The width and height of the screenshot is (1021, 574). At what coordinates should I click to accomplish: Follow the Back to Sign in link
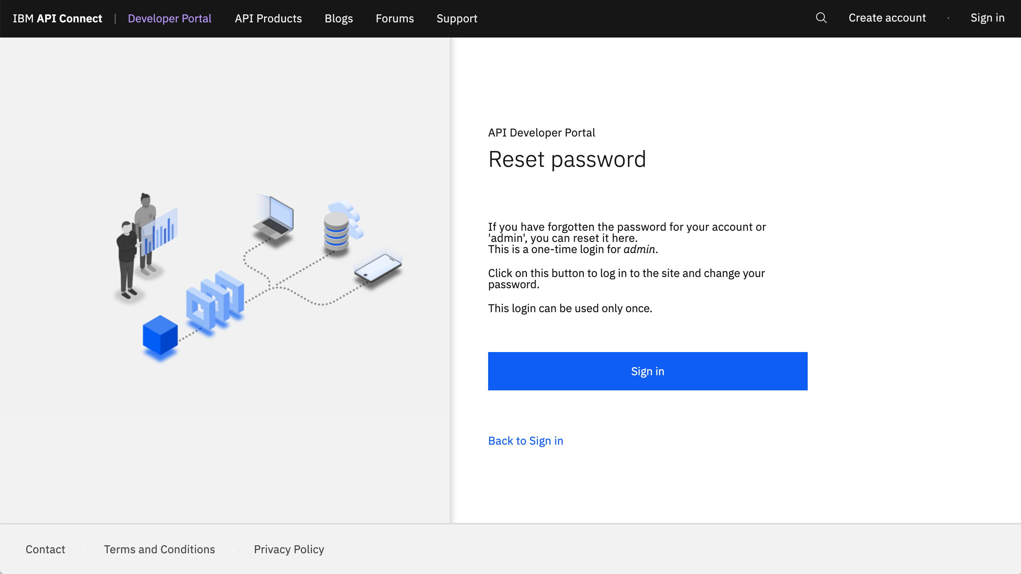click(x=525, y=441)
